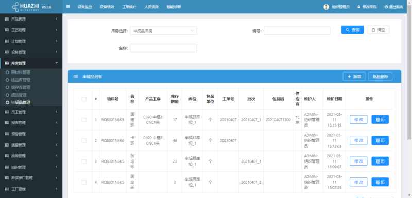Click the lock icon beside 修改密码
Image resolution: width=412 pixels, height=198 pixels.
[358, 7]
